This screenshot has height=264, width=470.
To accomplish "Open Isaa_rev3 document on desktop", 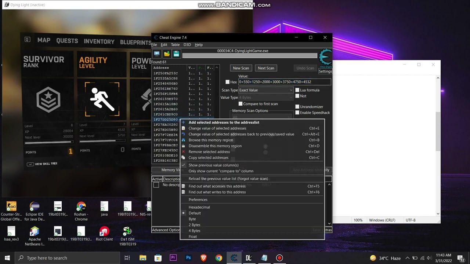I will point(11,234).
